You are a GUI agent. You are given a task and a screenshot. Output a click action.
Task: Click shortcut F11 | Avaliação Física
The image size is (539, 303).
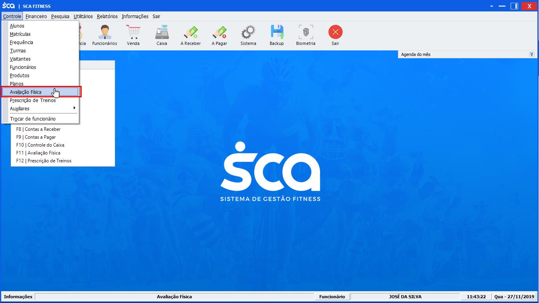[38, 152]
